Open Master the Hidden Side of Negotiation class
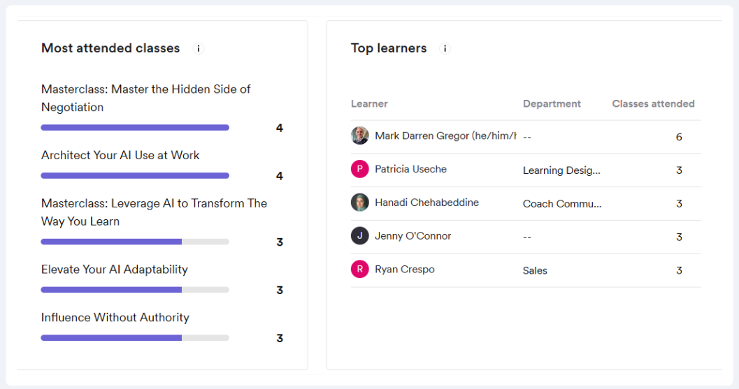Image resolution: width=739 pixels, height=389 pixels. coord(145,98)
